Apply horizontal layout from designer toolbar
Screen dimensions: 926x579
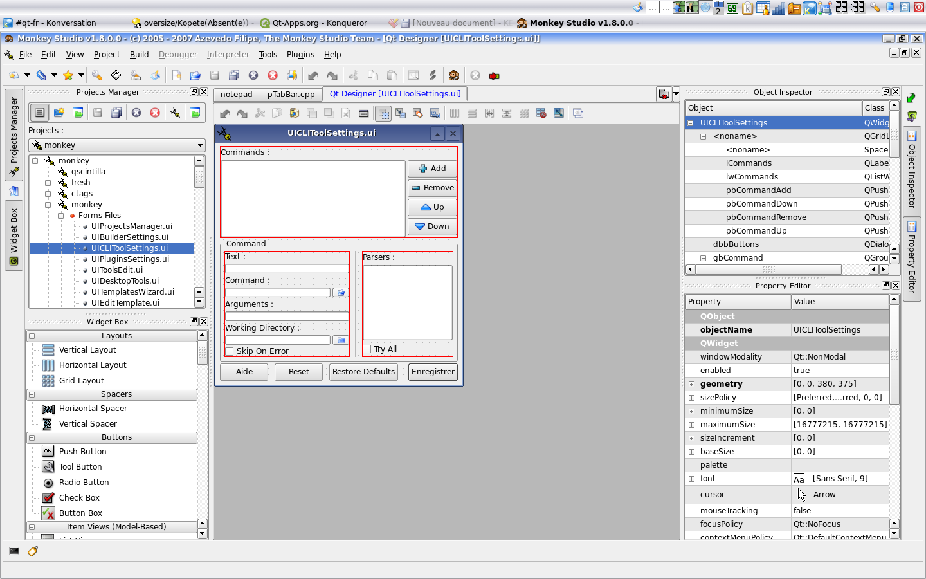click(455, 113)
